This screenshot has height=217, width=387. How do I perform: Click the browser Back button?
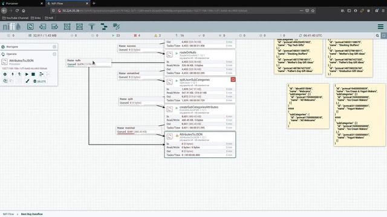tap(4, 11)
